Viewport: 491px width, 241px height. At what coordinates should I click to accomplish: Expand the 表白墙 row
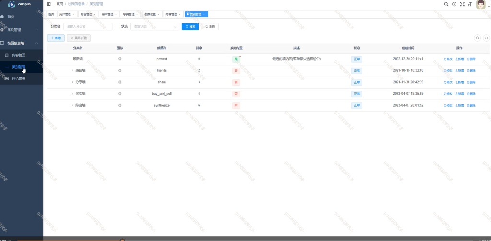coord(72,71)
